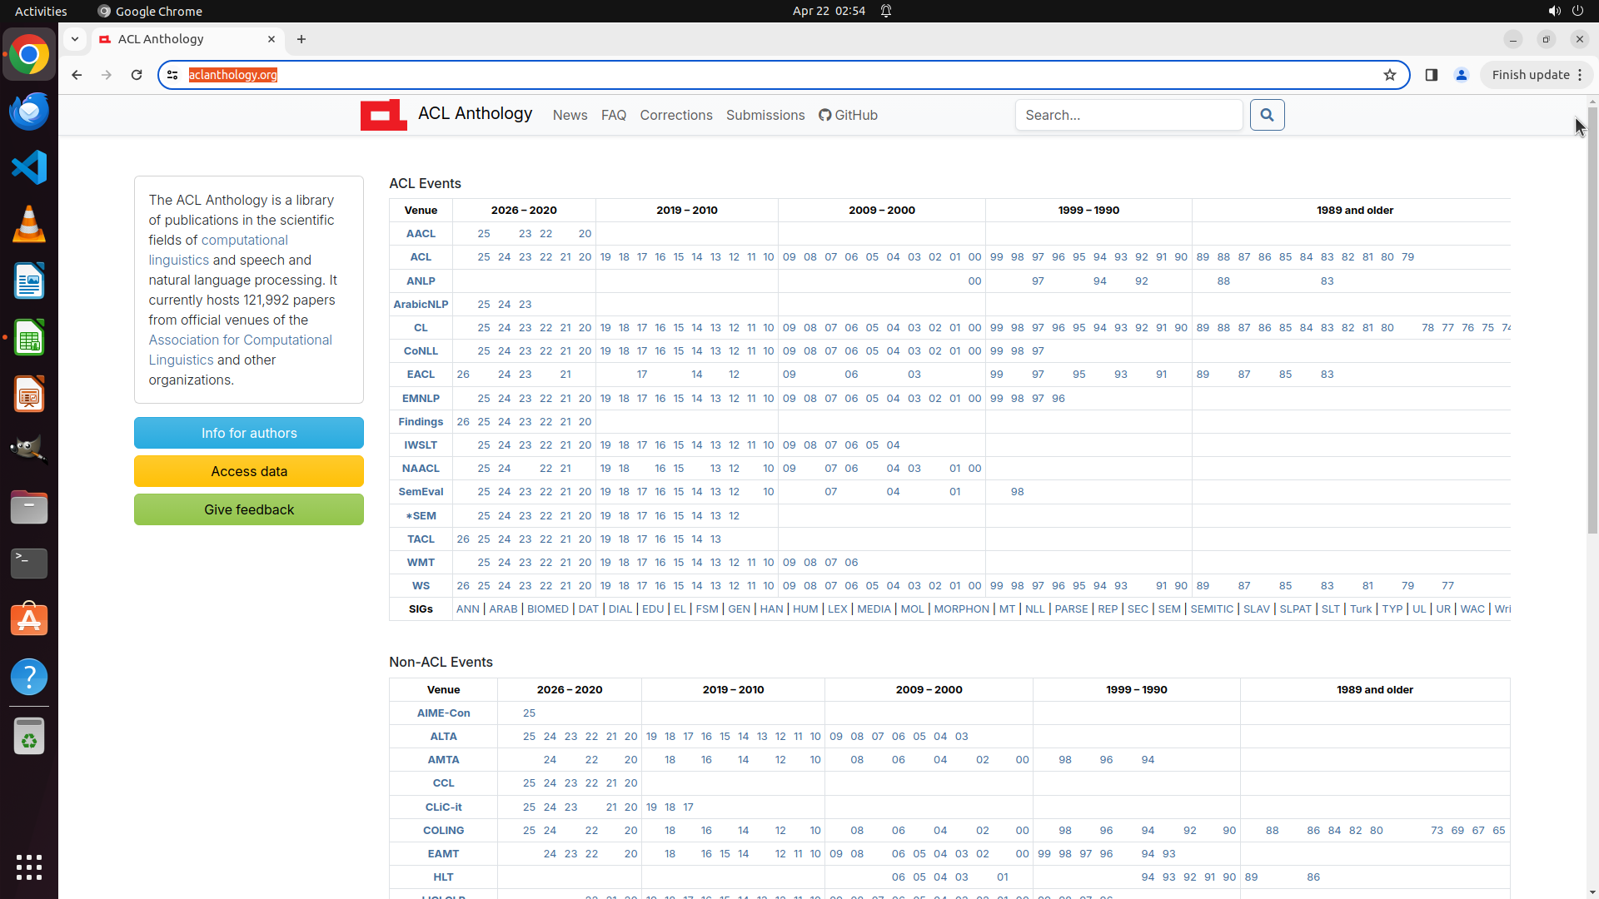
Task: Click the Info for authors button
Action: click(x=249, y=433)
